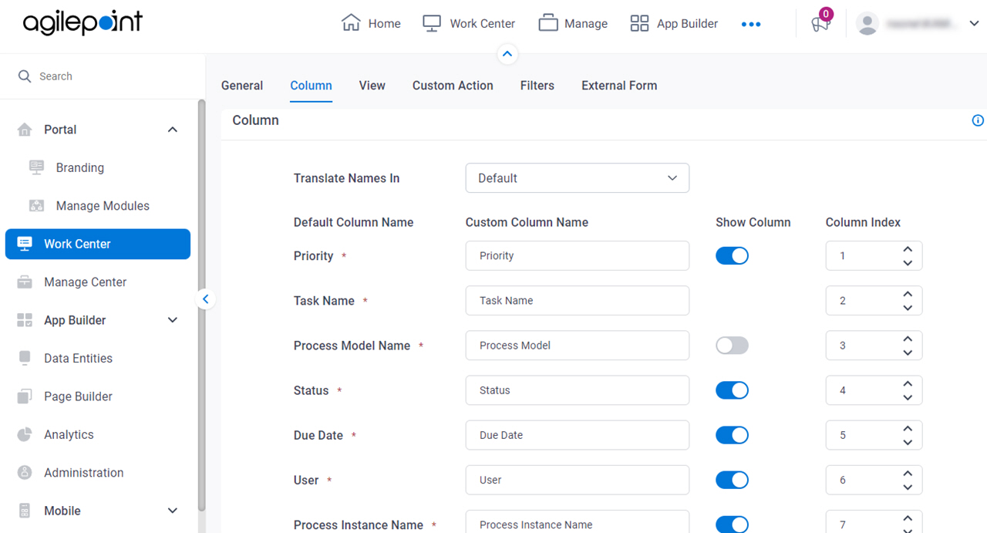Select the Column tab
Image resolution: width=987 pixels, height=533 pixels.
pyautogui.click(x=311, y=86)
